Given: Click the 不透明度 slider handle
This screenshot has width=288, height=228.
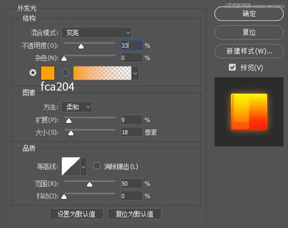Looking at the screenshot, I should tap(81, 46).
